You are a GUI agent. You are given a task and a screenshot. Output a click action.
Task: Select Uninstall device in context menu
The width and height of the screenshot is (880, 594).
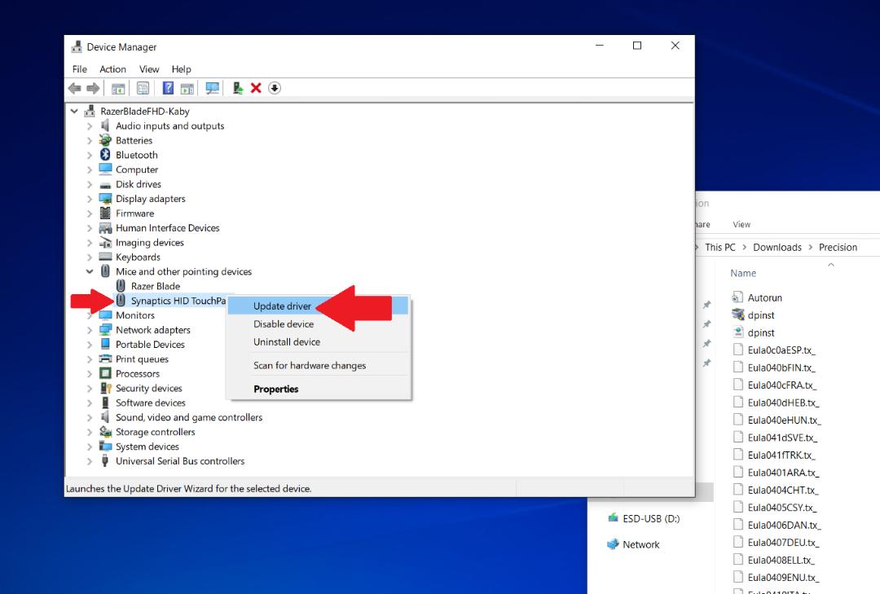pyautogui.click(x=287, y=342)
